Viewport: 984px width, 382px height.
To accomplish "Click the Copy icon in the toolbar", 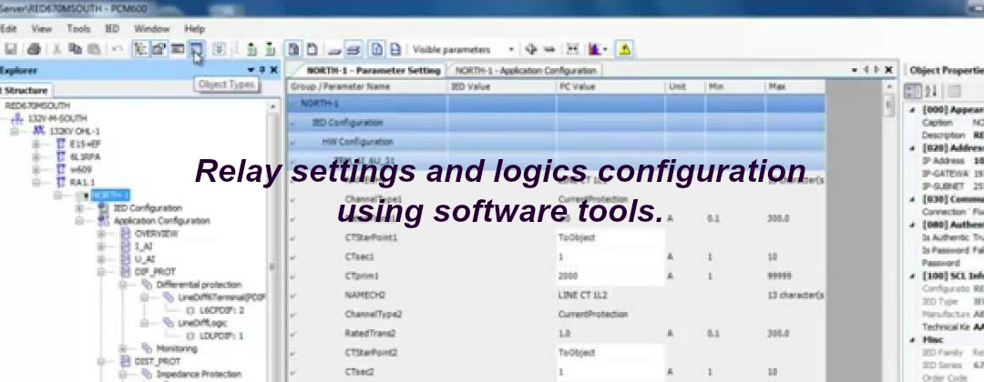I will pyautogui.click(x=76, y=49).
